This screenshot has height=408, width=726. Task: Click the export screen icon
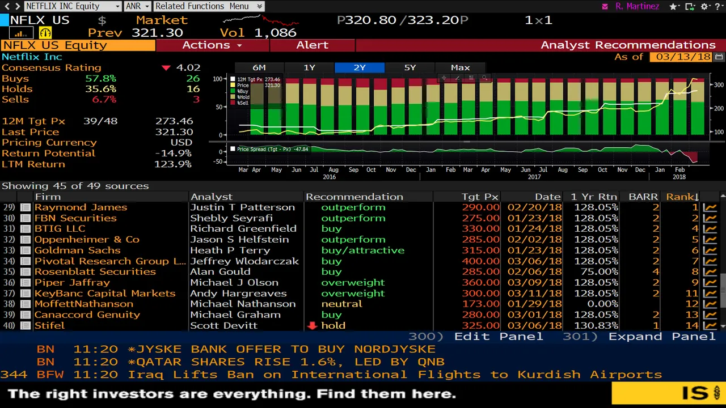pos(690,6)
